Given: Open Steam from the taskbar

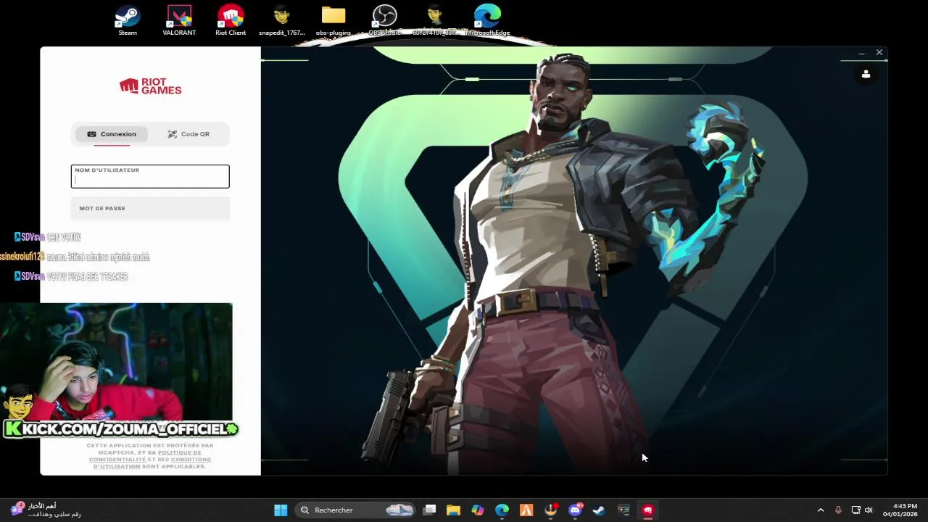Looking at the screenshot, I should [599, 510].
